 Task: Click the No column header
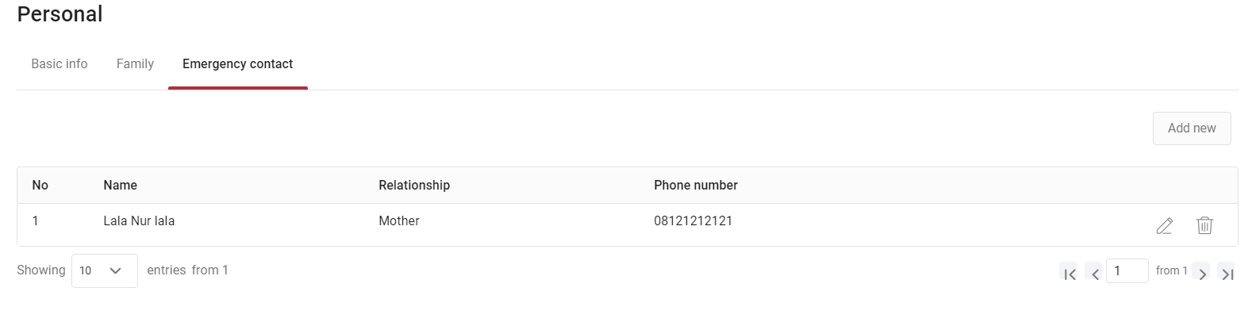(40, 185)
